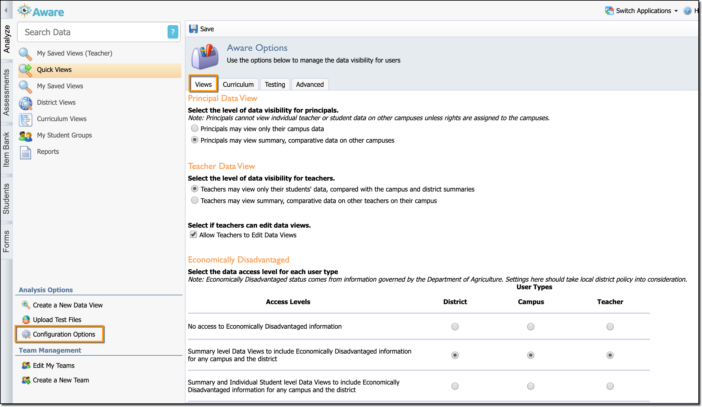
Task: Select No access radio for District
Action: (x=455, y=327)
